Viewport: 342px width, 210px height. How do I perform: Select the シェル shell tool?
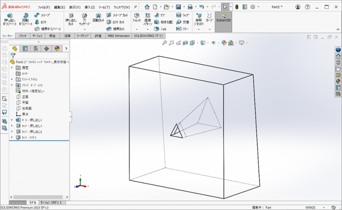coord(161,29)
